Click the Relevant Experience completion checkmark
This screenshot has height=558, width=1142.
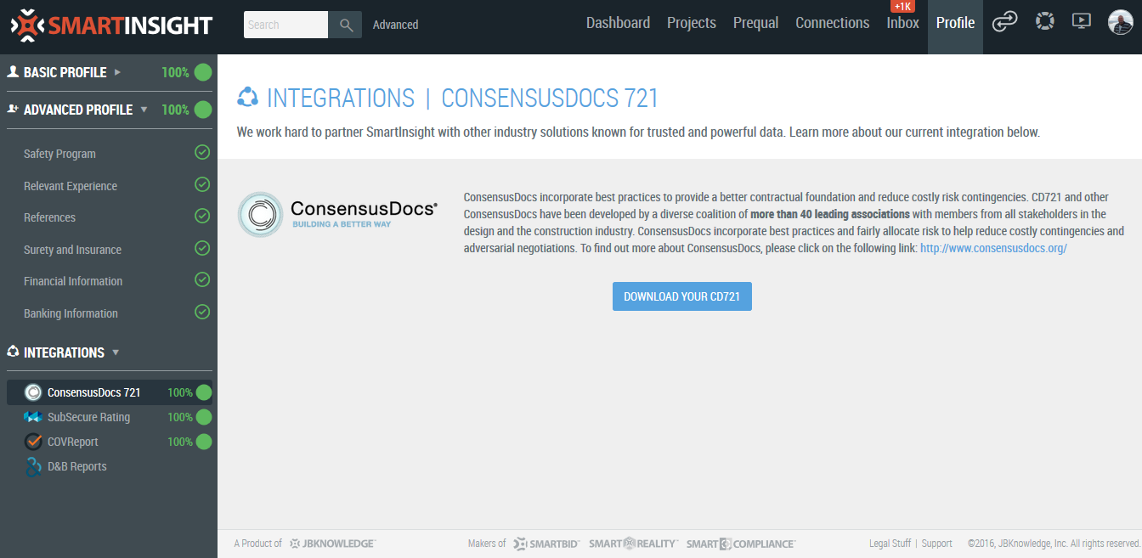coord(202,184)
